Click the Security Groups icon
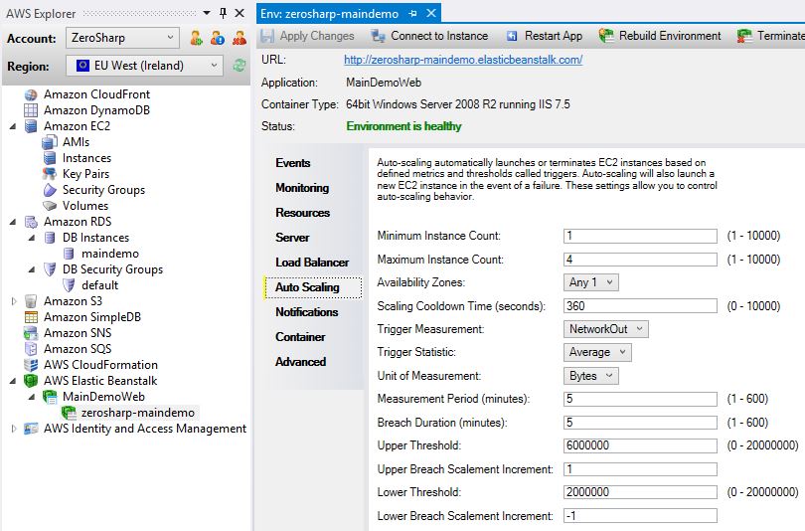This screenshot has height=531, width=805. [50, 190]
